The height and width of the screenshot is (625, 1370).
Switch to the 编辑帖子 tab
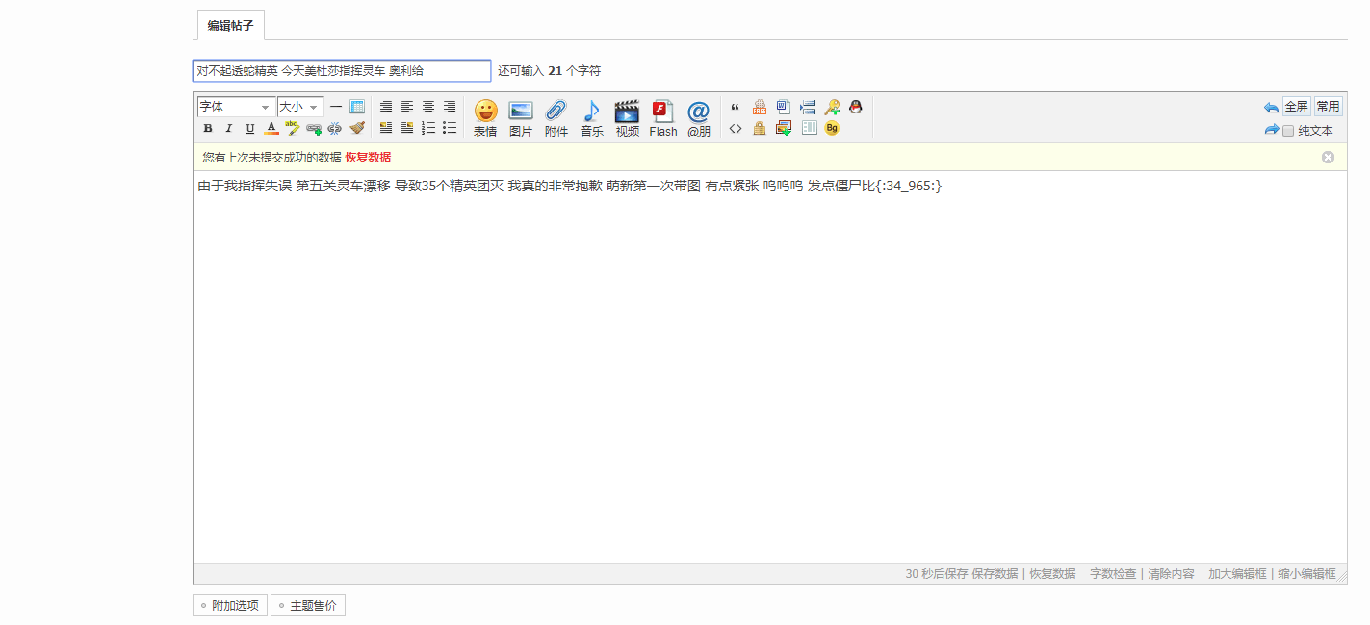[x=230, y=25]
